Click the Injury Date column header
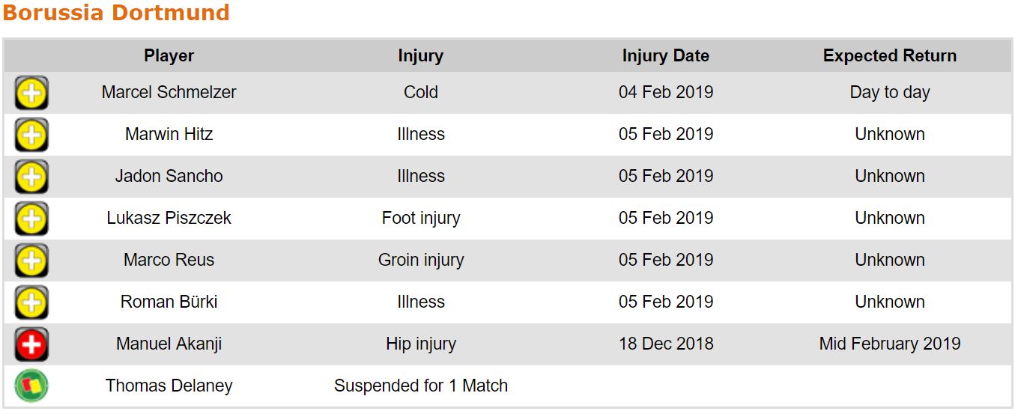The height and width of the screenshot is (411, 1015). (x=666, y=56)
